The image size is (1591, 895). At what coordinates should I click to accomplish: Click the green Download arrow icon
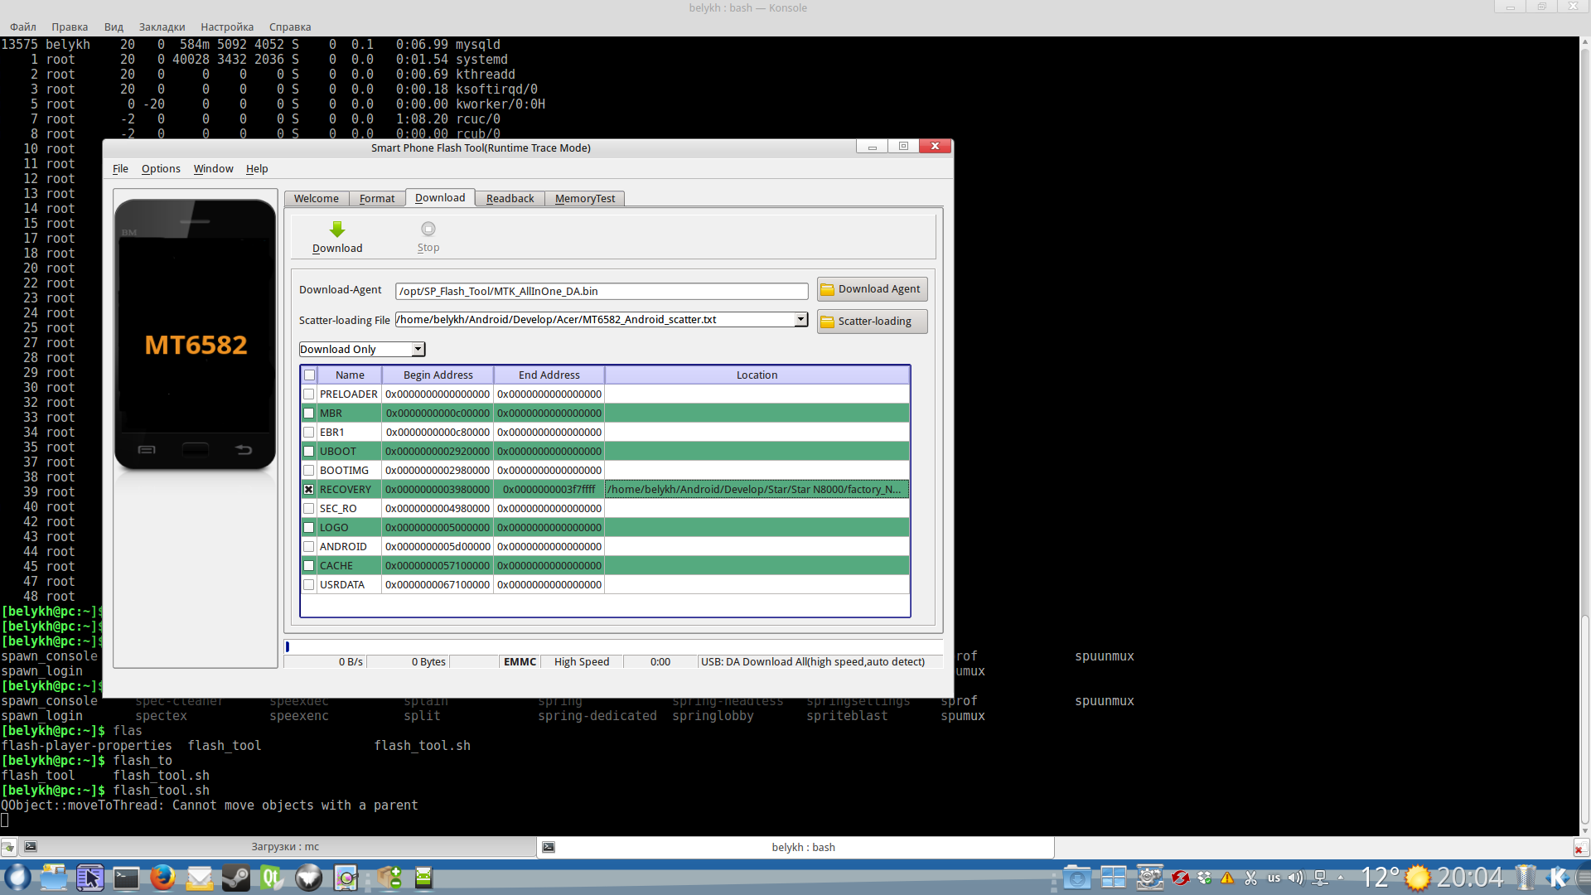(337, 230)
